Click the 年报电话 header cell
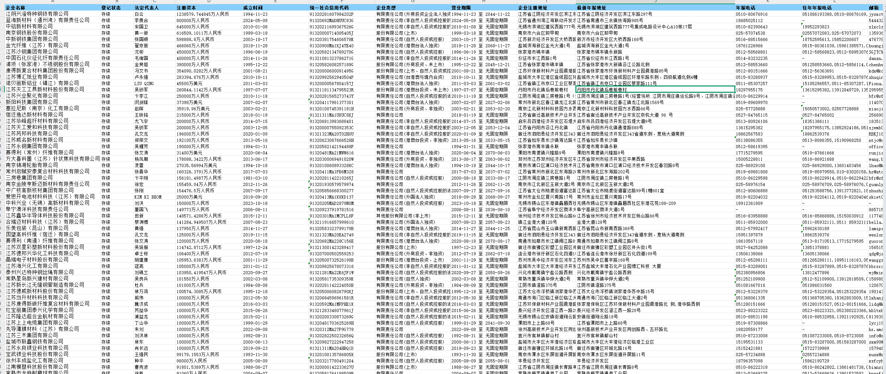The width and height of the screenshot is (886, 374). (x=745, y=8)
